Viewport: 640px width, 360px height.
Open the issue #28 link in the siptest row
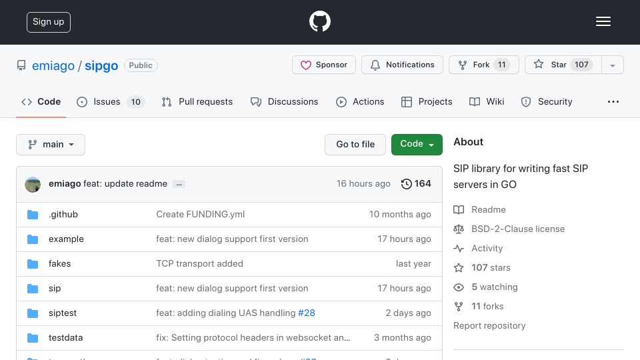[x=307, y=313]
